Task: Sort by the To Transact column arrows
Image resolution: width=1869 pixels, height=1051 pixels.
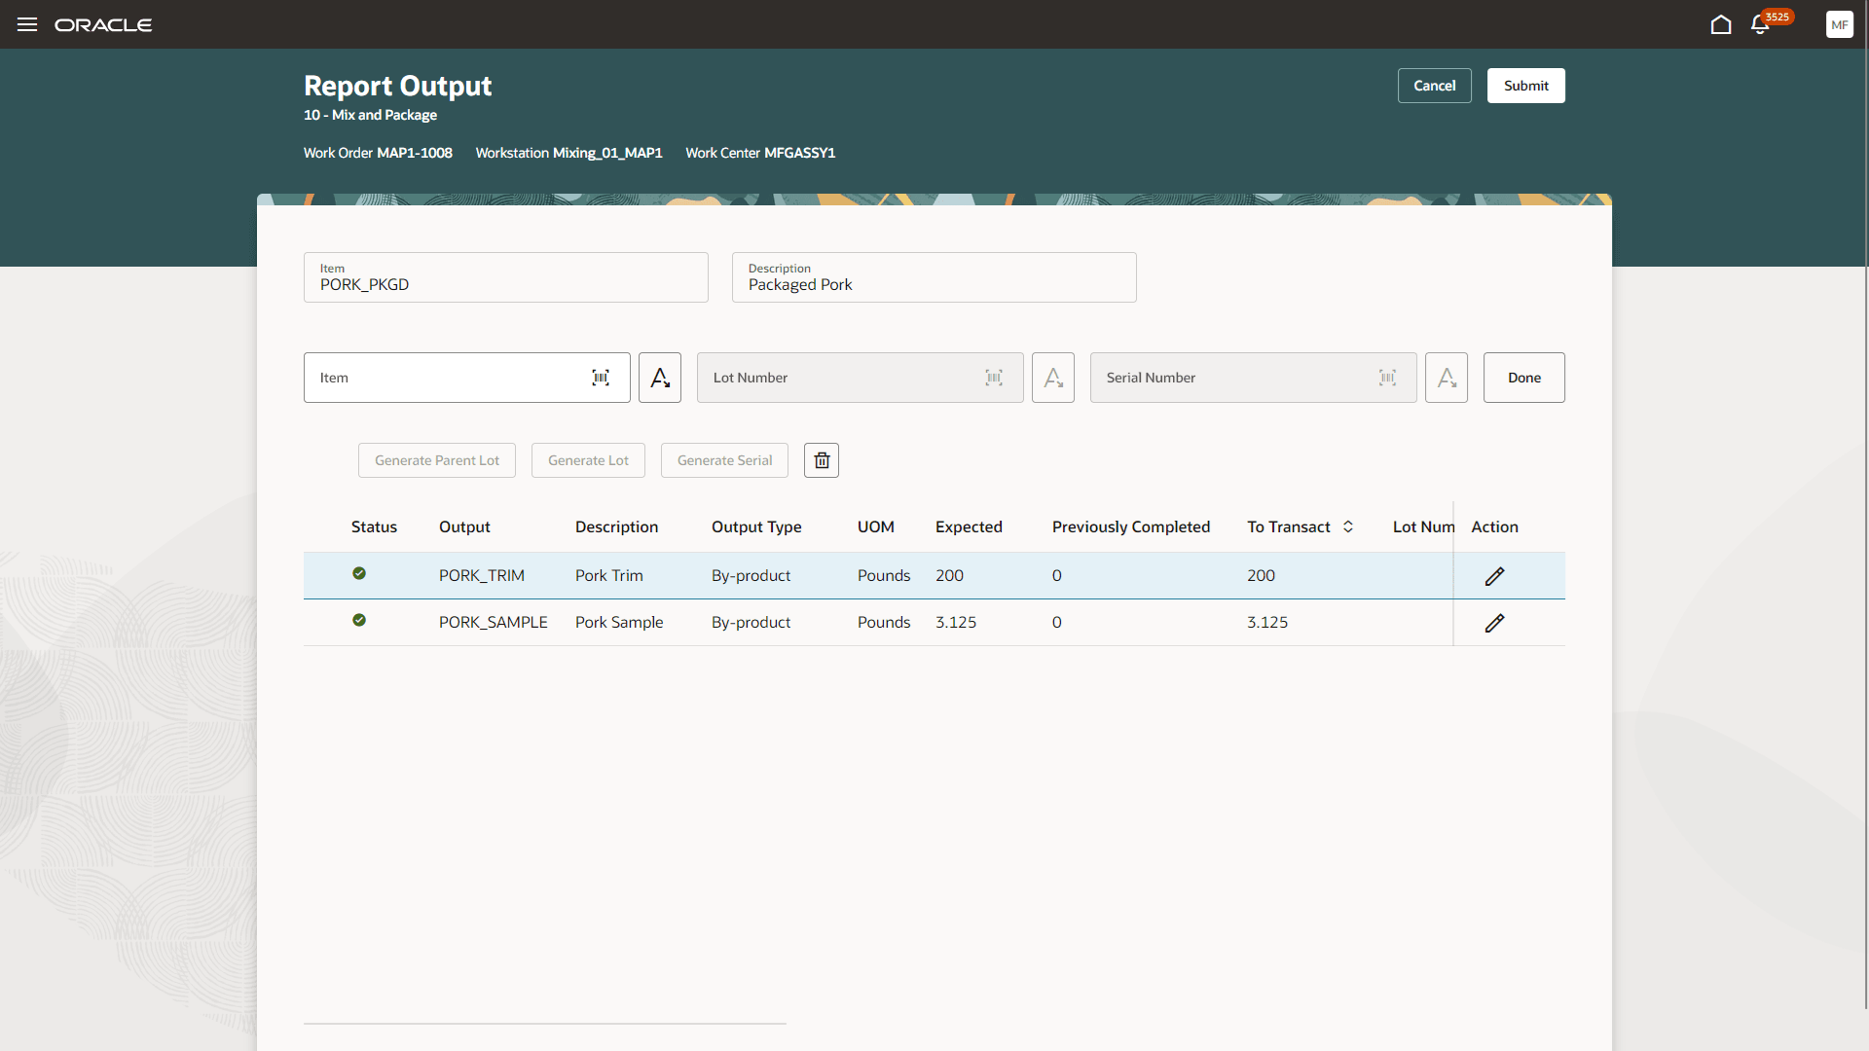Action: pyautogui.click(x=1348, y=526)
